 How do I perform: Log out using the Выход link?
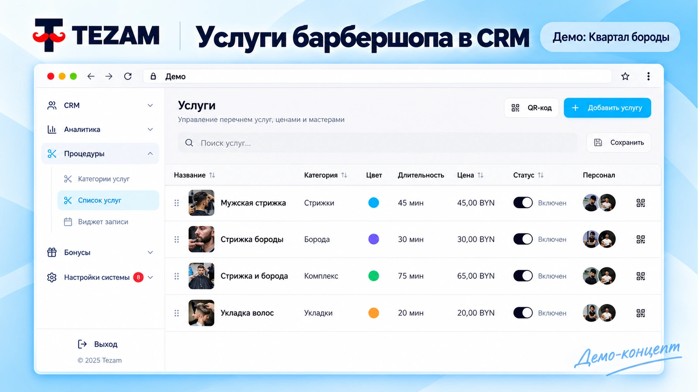(98, 344)
